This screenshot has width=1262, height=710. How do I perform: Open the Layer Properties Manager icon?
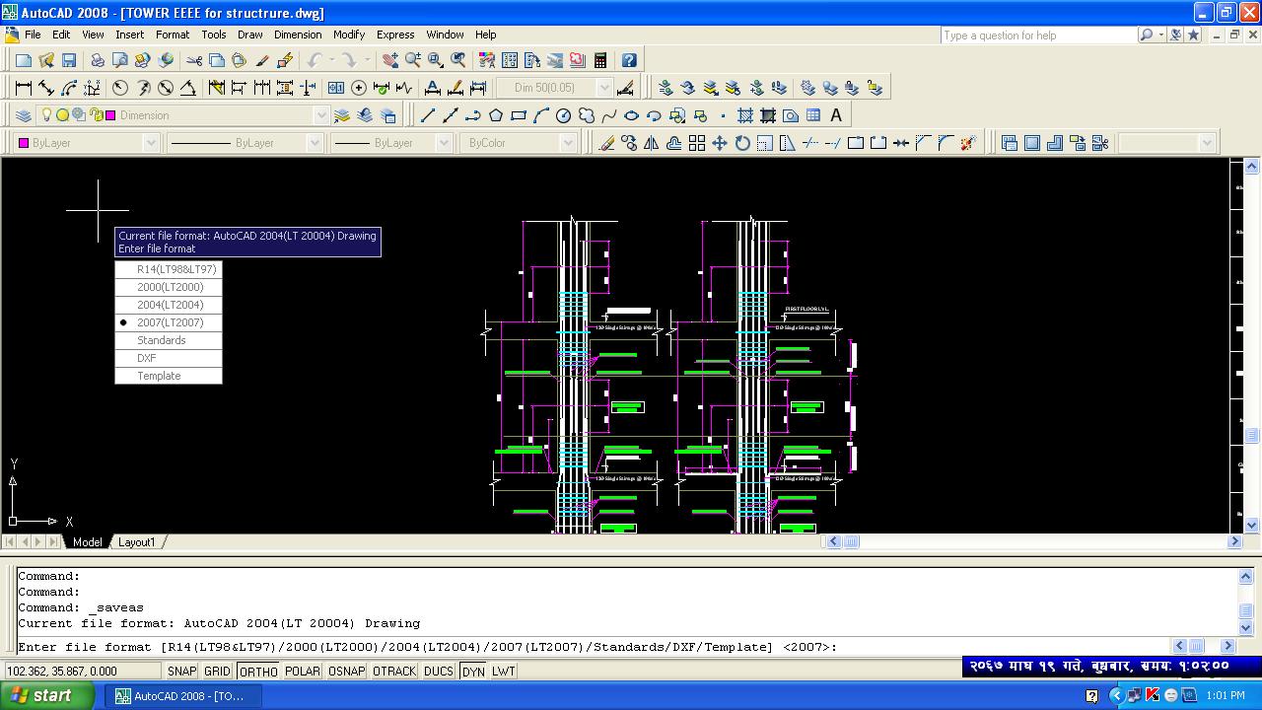[24, 115]
